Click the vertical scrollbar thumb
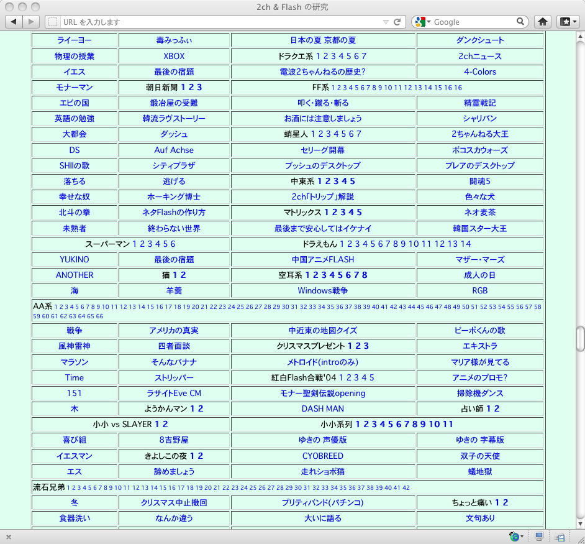 pyautogui.click(x=580, y=339)
